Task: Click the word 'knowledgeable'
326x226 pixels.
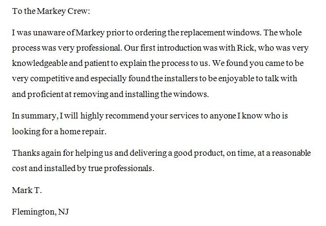Action: (x=40, y=63)
